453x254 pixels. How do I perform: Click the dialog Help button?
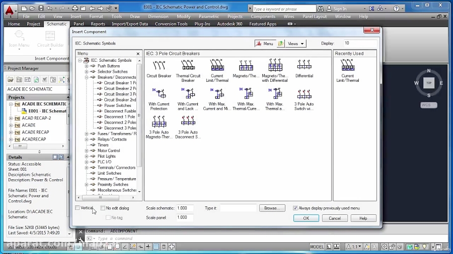[x=363, y=218]
